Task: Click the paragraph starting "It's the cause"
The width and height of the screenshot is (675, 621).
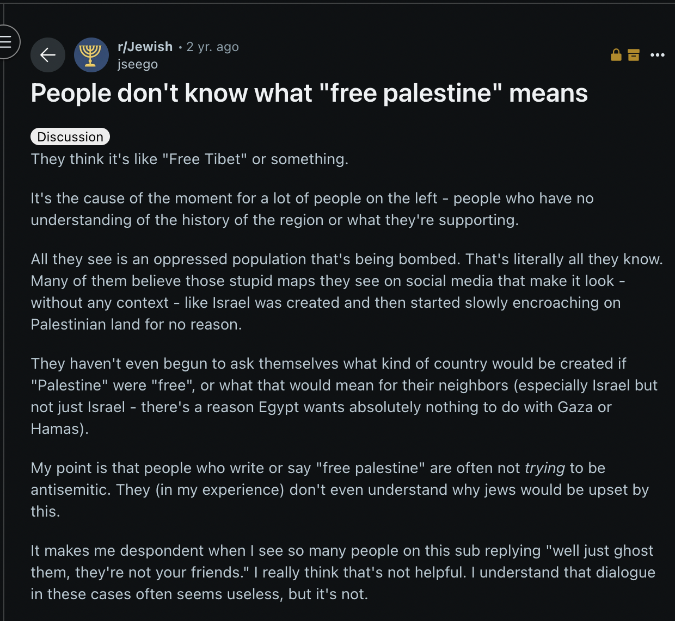Action: click(312, 209)
